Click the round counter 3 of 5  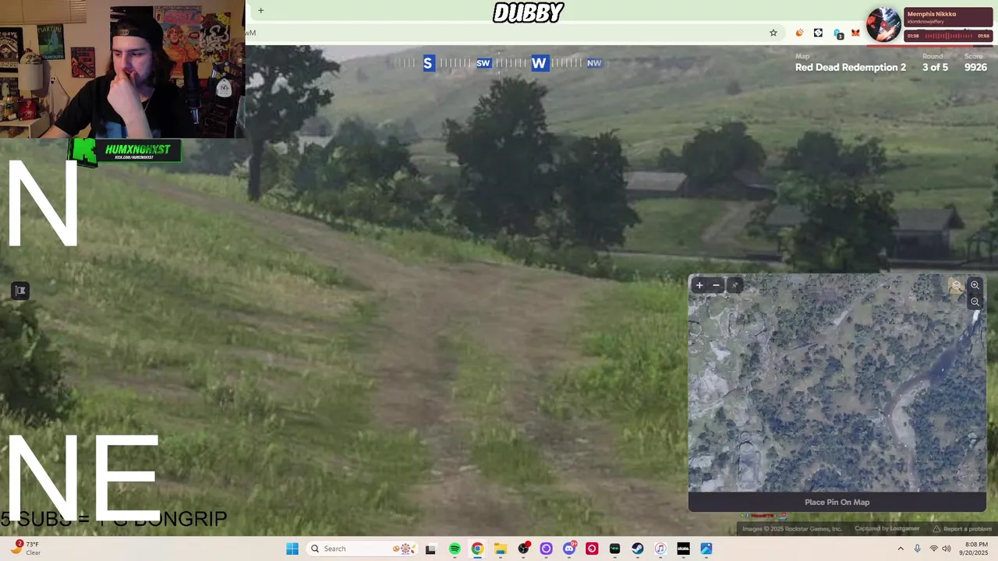935,67
